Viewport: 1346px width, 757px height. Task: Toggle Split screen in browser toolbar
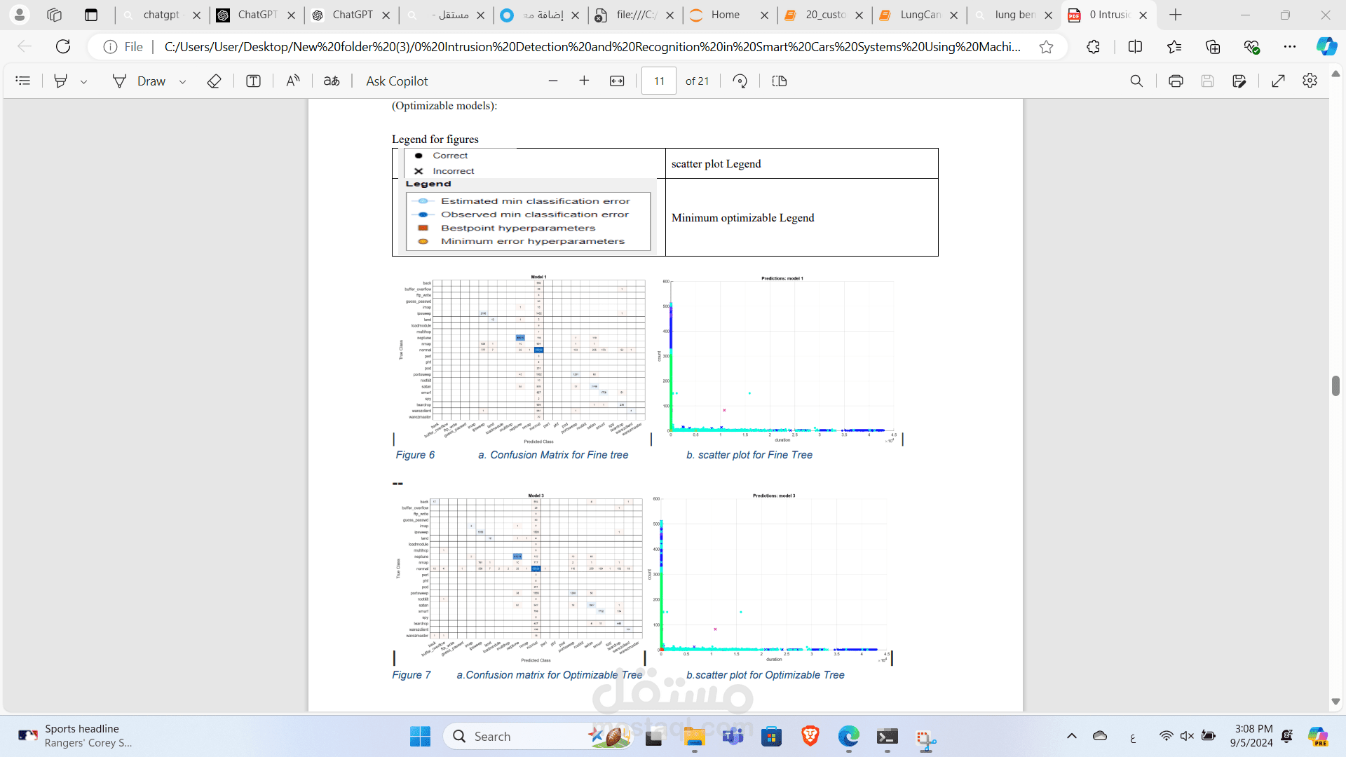[x=1135, y=47]
